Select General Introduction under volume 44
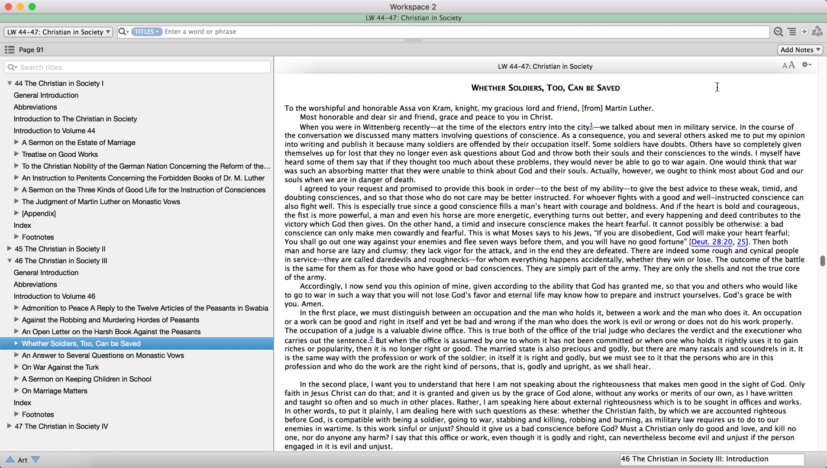The image size is (827, 468). click(46, 95)
